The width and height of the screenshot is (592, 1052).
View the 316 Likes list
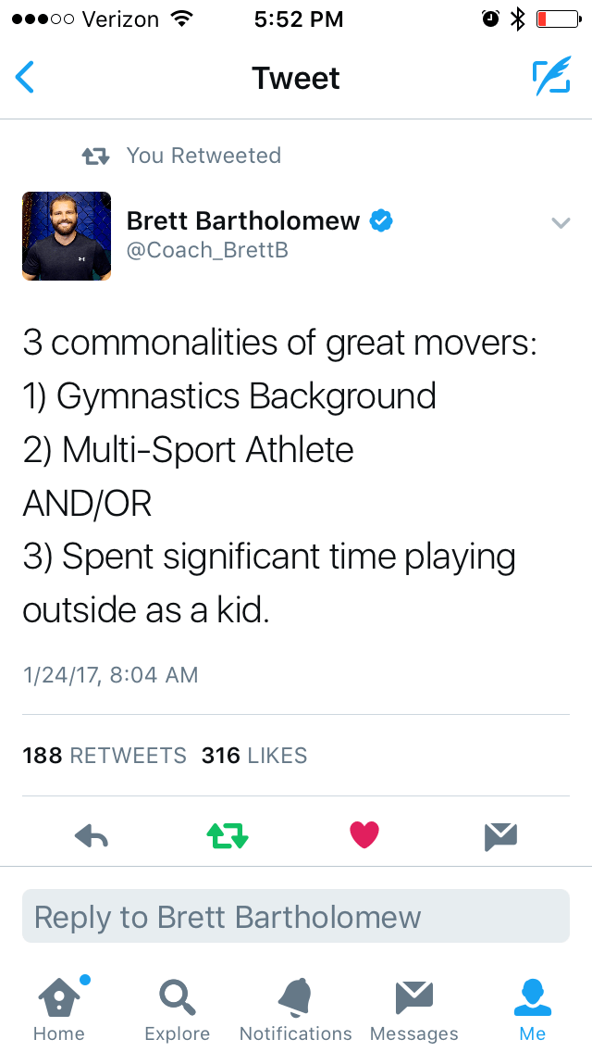pyautogui.click(x=254, y=756)
